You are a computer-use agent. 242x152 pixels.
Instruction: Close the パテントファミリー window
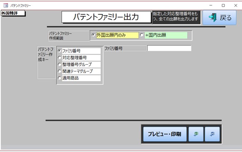pos(236,5)
